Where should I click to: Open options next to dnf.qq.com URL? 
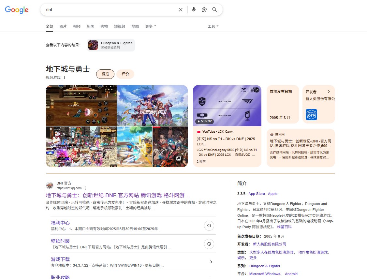85,188
